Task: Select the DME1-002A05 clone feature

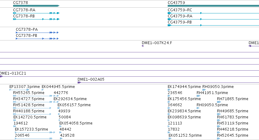Action: coord(168,82)
